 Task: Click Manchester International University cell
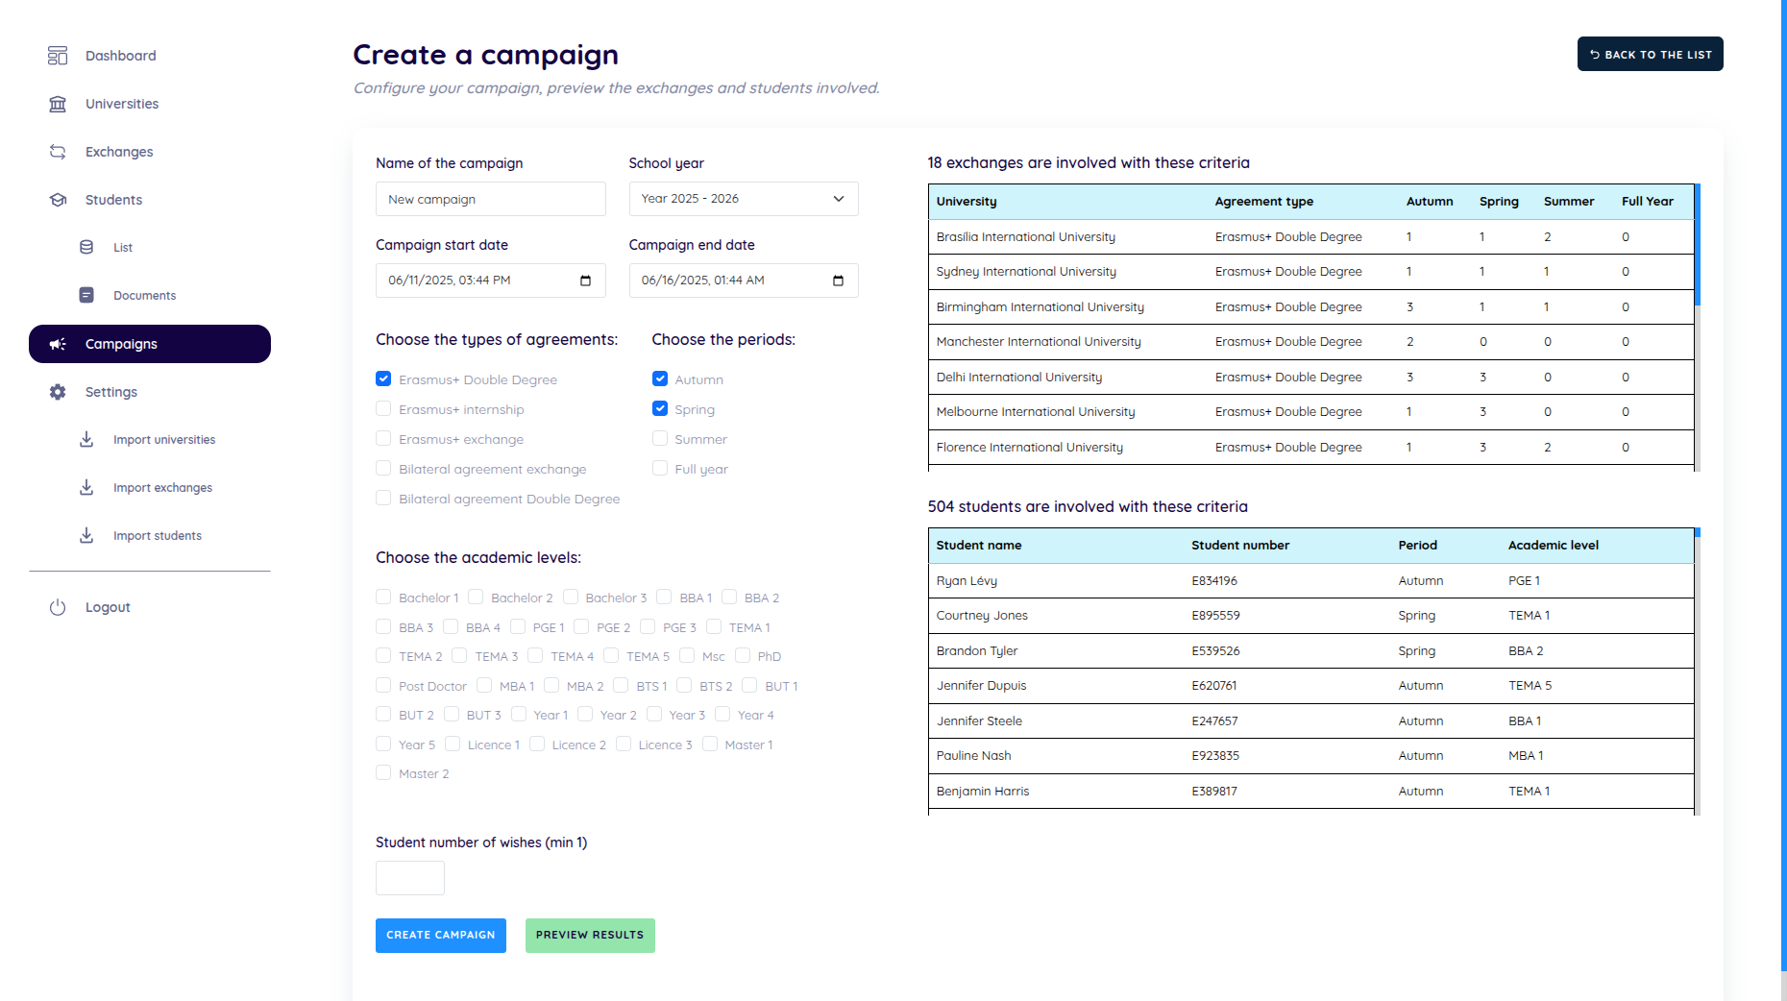pyautogui.click(x=1039, y=342)
